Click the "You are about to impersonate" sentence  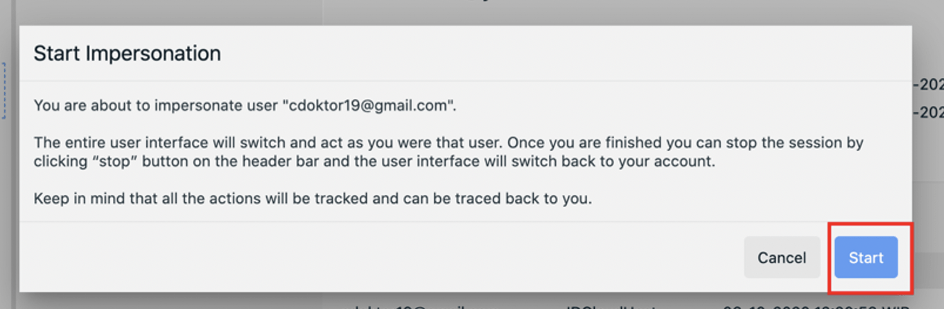point(157,107)
